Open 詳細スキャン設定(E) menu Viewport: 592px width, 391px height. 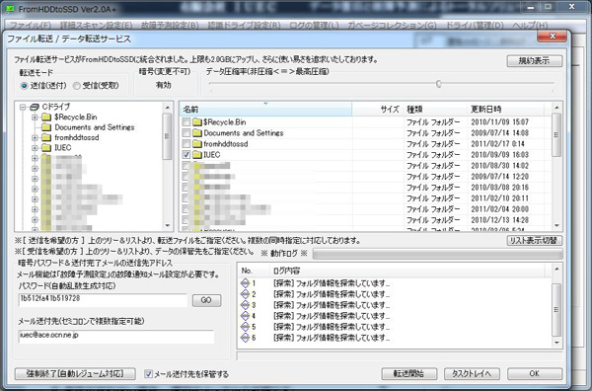(97, 26)
